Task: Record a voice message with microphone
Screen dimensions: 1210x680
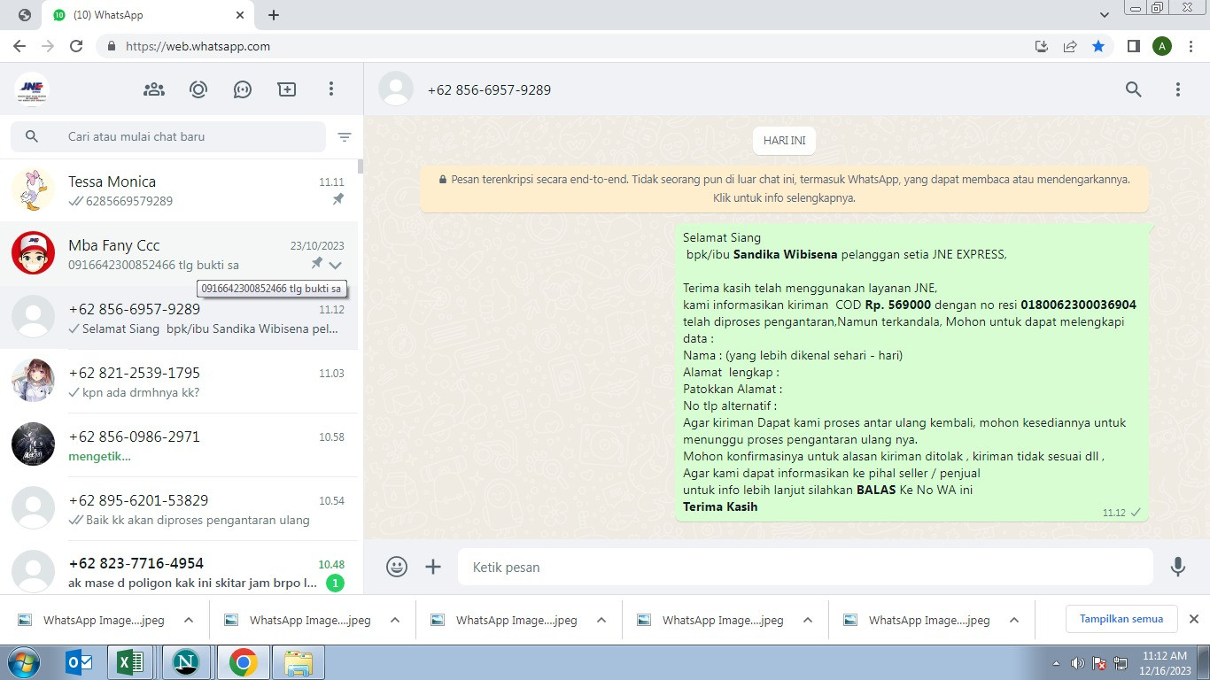Action: tap(1178, 567)
